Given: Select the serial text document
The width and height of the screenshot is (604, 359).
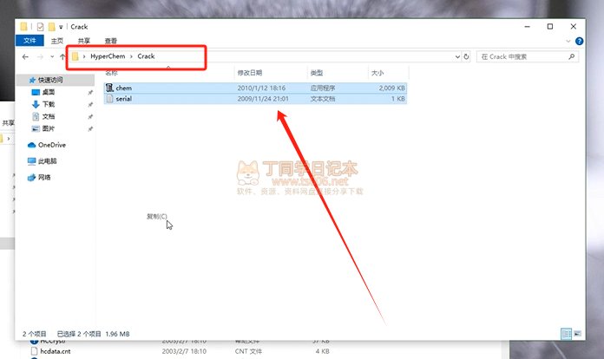Looking at the screenshot, I should pos(255,99).
